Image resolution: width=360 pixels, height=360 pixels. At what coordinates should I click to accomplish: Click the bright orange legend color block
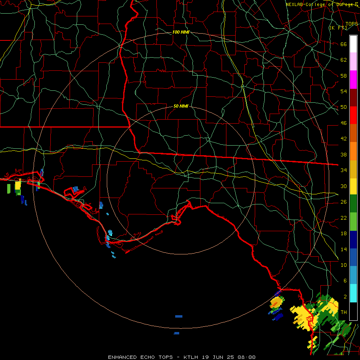tap(353, 151)
